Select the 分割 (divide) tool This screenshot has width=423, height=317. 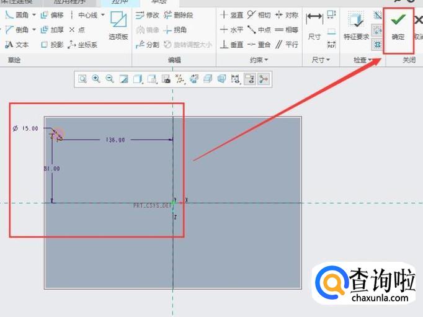pos(147,45)
